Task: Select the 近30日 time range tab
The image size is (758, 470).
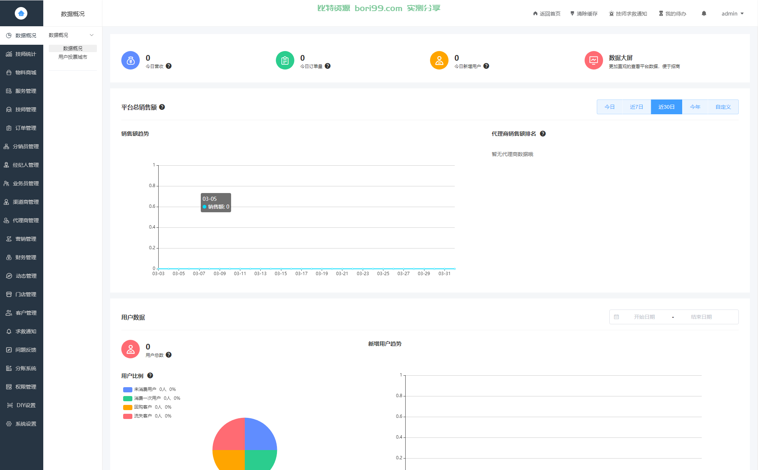Action: point(667,107)
